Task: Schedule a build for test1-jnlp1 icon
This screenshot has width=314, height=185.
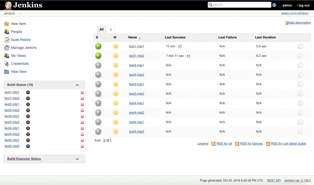Action: [x=300, y=46]
